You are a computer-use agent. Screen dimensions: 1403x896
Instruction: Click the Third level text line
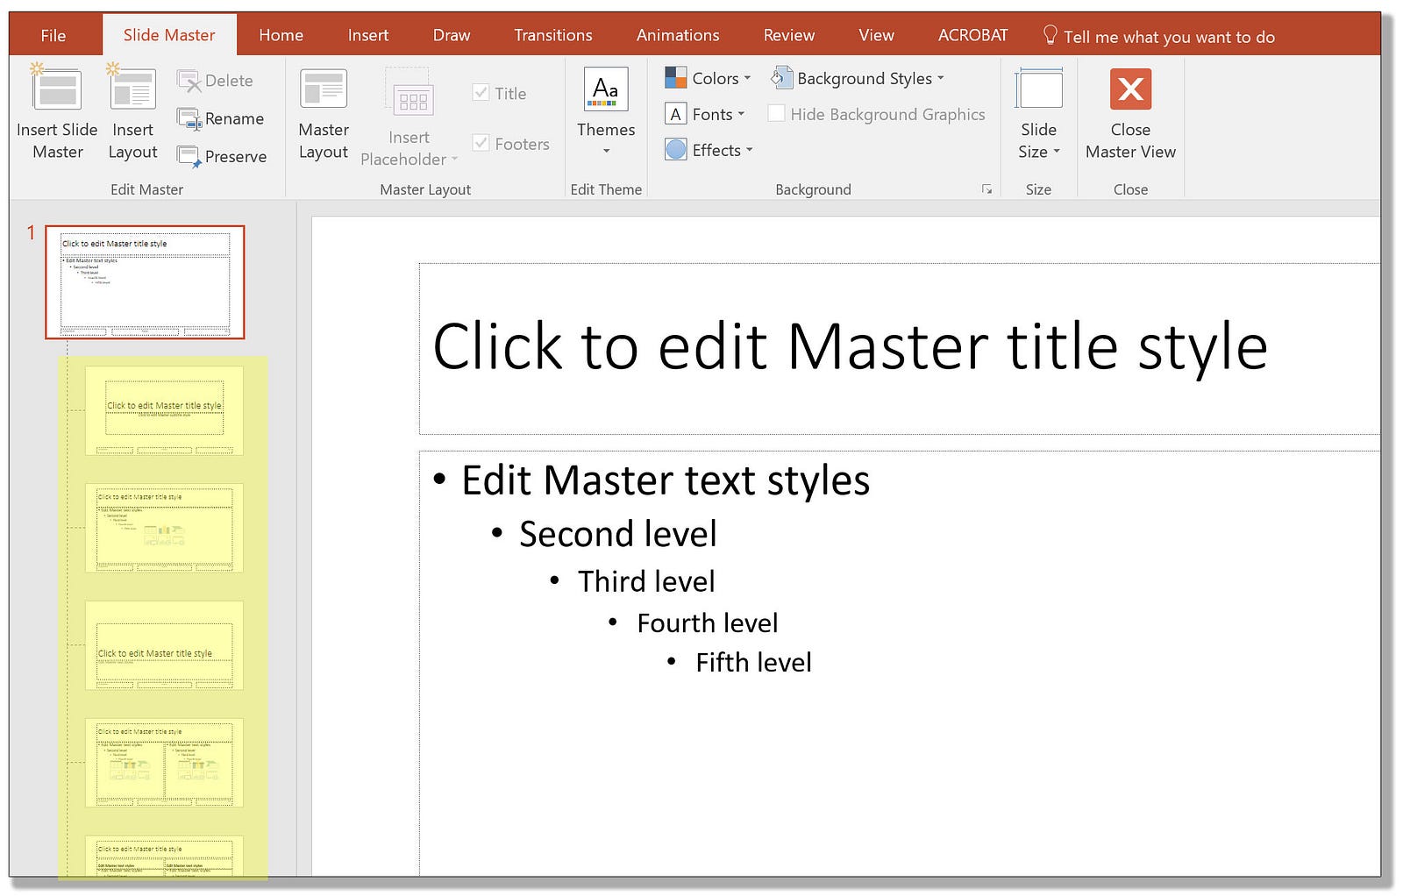(x=646, y=581)
